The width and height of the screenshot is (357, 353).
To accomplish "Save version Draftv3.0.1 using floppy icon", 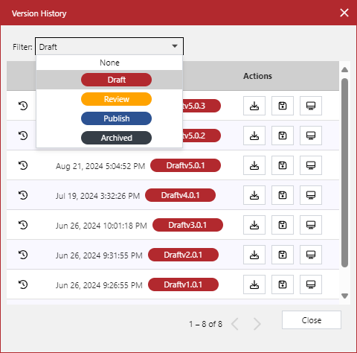I will (283, 225).
